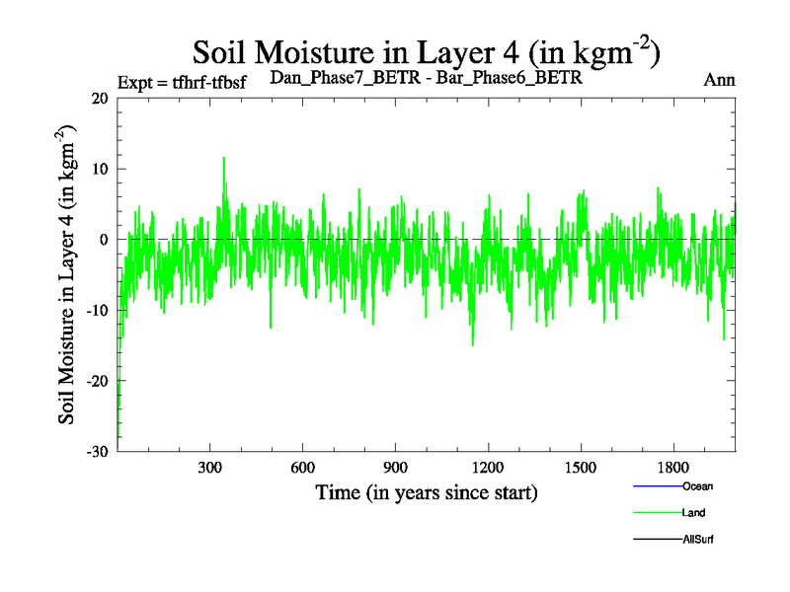The image size is (790, 592).
Task: Click the green Land legend line
Action: (x=656, y=513)
